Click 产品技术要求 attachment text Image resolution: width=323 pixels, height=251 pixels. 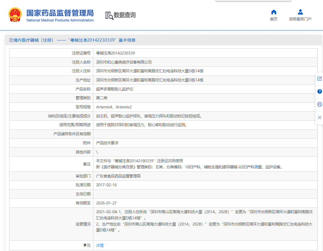tap(107, 143)
